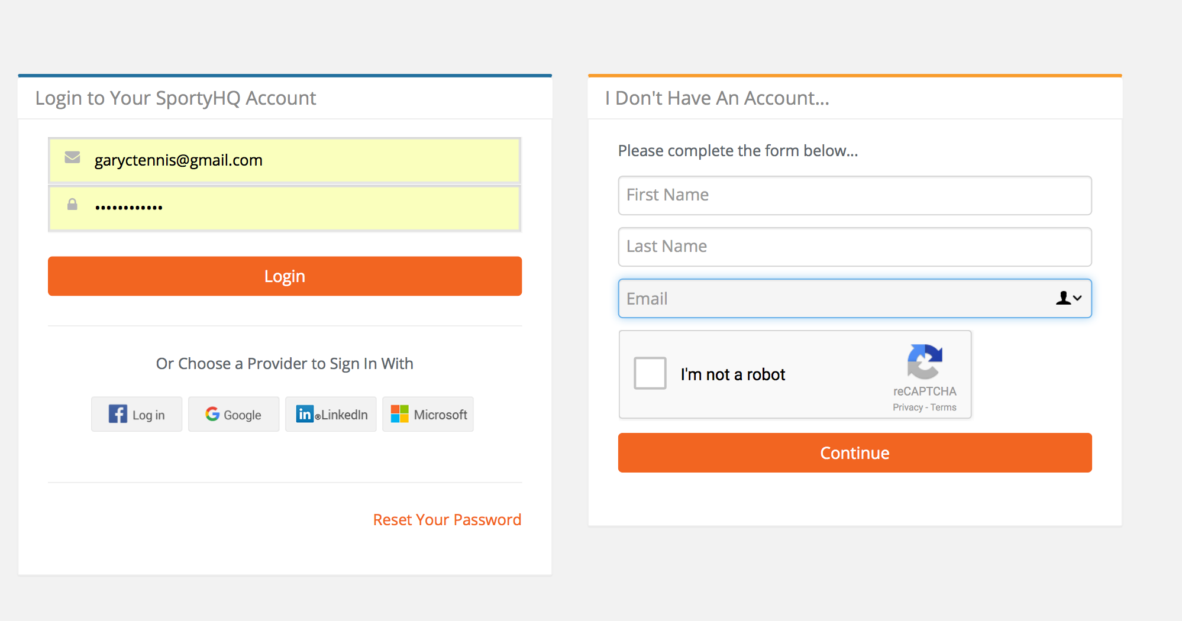Viewport: 1182px width, 621px height.
Task: Sign in with the Microsoft provider button
Action: coord(428,415)
